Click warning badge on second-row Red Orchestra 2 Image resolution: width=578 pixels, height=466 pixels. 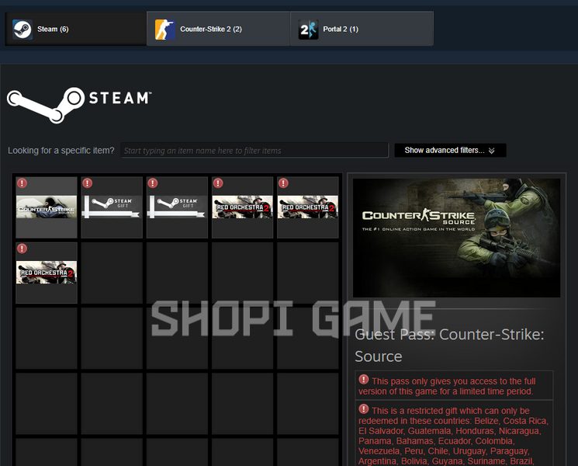pos(22,249)
